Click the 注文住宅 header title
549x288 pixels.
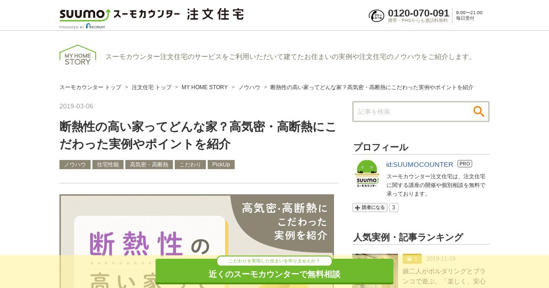[x=215, y=15]
